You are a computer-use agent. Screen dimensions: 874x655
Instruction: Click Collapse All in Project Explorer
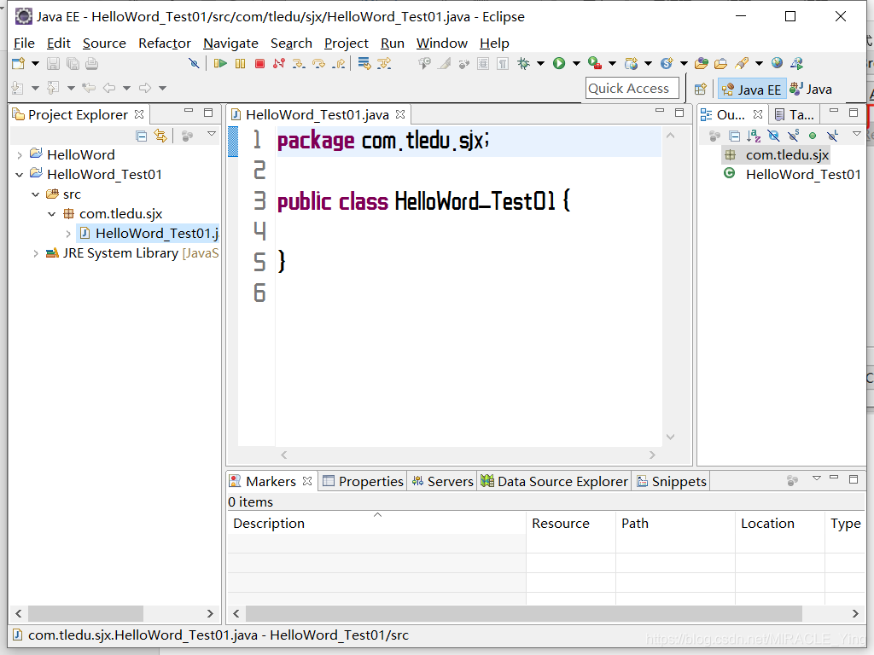pos(142,136)
